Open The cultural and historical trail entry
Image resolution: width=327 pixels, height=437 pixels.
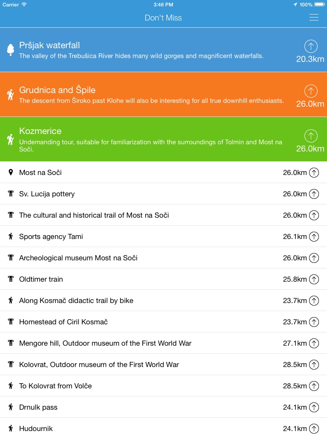click(x=94, y=215)
